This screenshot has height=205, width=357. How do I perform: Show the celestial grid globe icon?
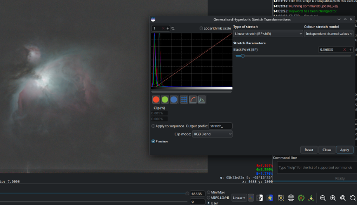click(291, 198)
